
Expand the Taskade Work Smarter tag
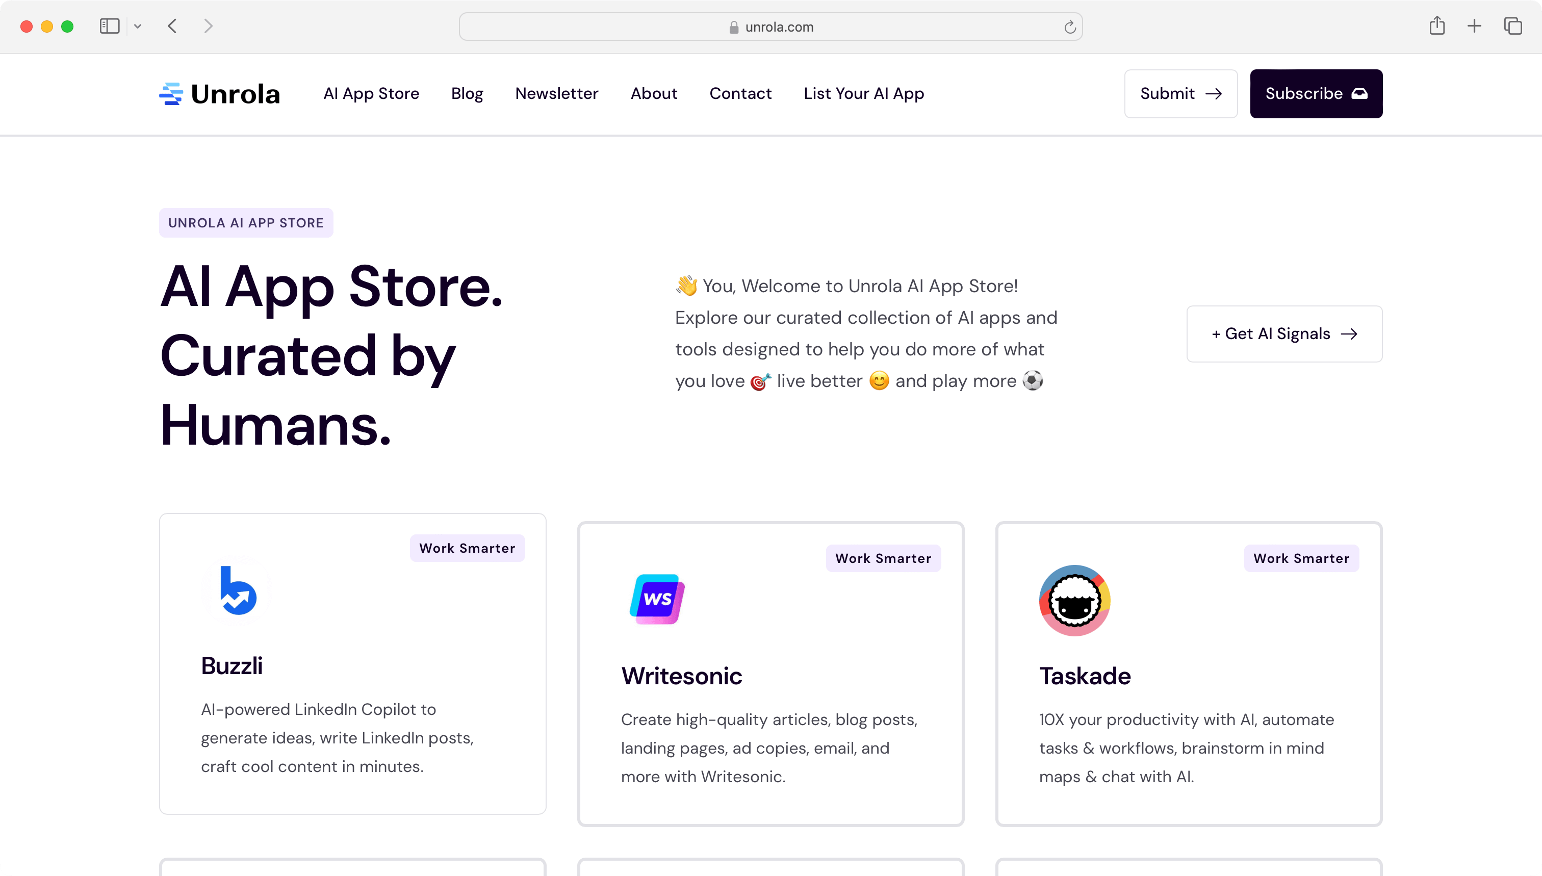pyautogui.click(x=1302, y=558)
